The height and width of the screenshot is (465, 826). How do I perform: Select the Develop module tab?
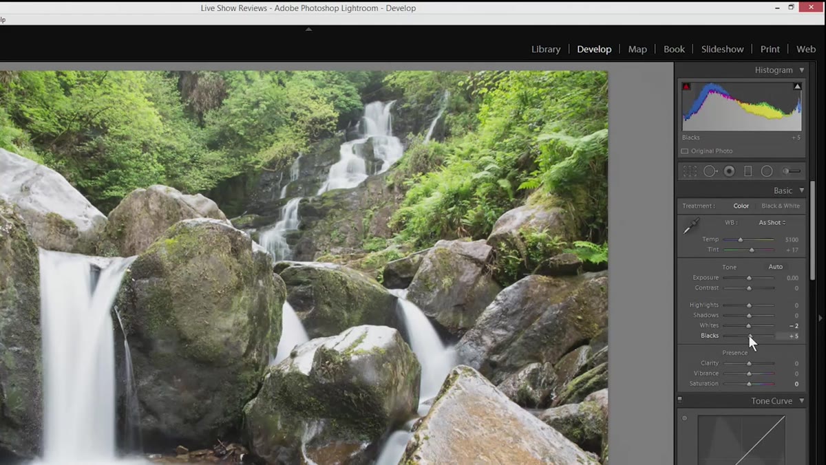[594, 50]
